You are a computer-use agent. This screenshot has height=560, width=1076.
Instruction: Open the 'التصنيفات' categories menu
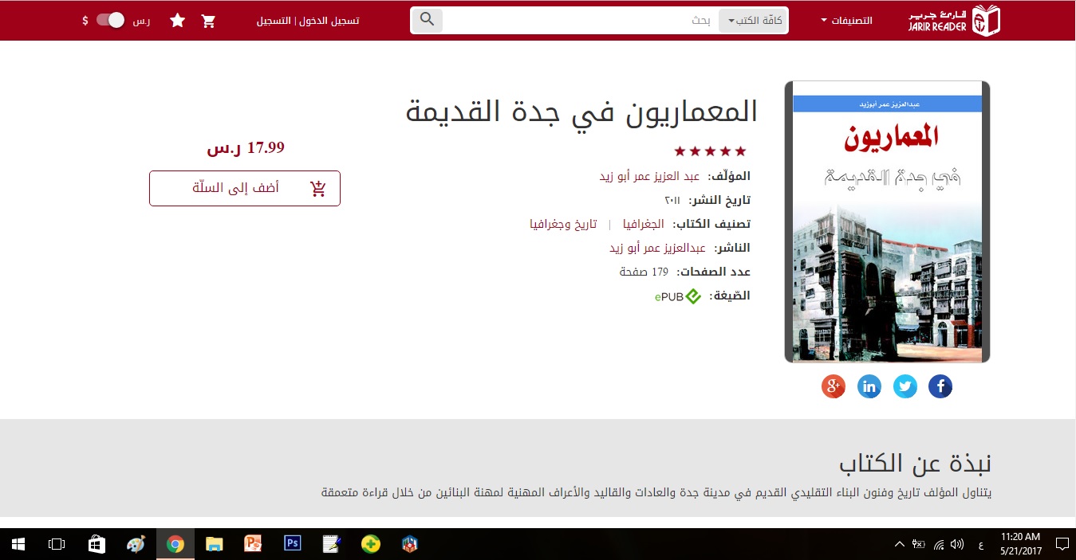tap(846, 21)
